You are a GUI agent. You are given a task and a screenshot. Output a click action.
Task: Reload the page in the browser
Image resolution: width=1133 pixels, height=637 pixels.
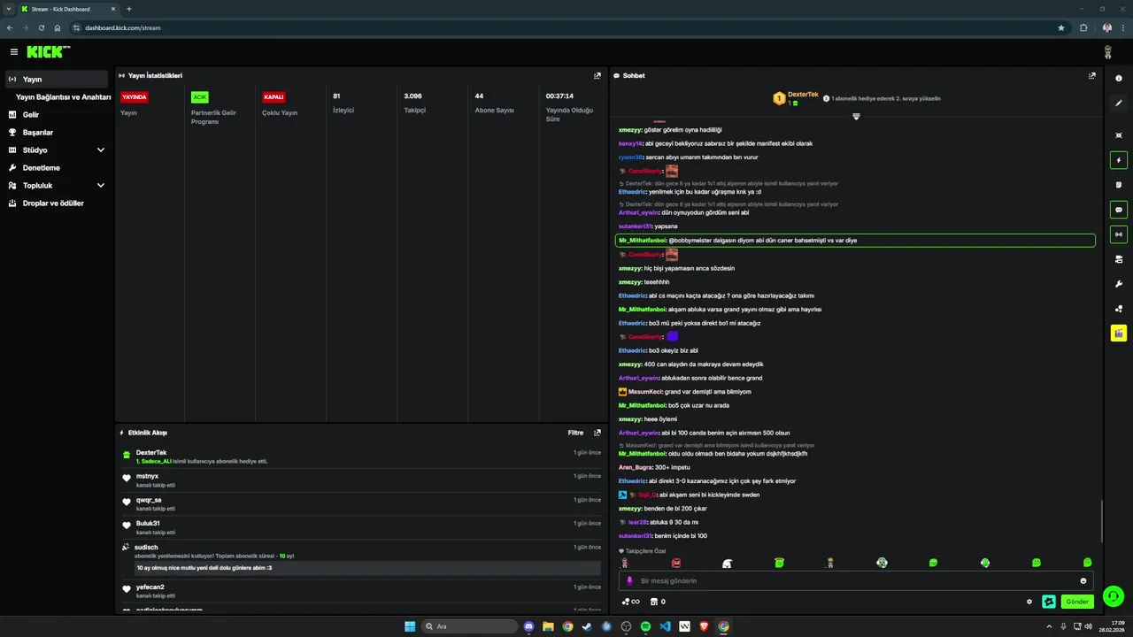click(41, 27)
